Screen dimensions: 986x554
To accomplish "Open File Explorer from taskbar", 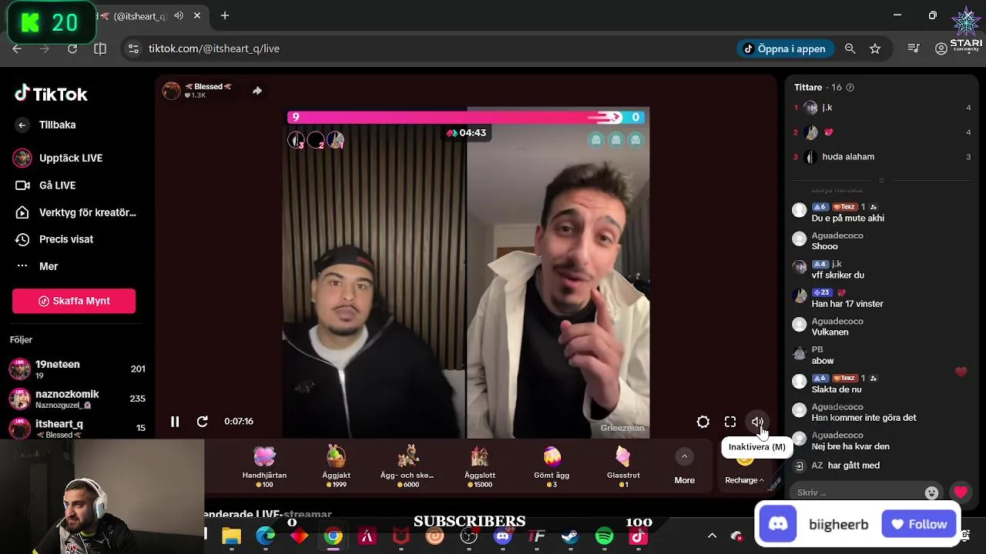I will click(x=231, y=536).
